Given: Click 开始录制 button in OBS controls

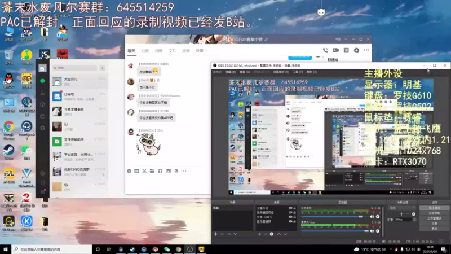Looking at the screenshot, I should [x=434, y=213].
